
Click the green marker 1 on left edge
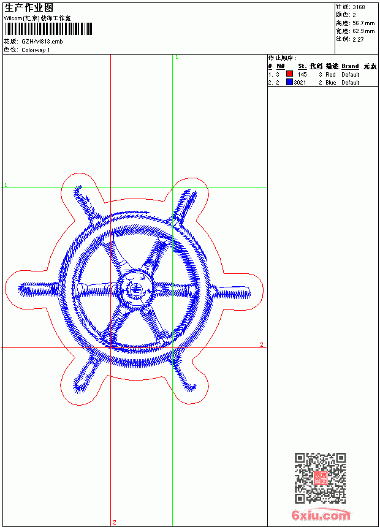(6, 185)
